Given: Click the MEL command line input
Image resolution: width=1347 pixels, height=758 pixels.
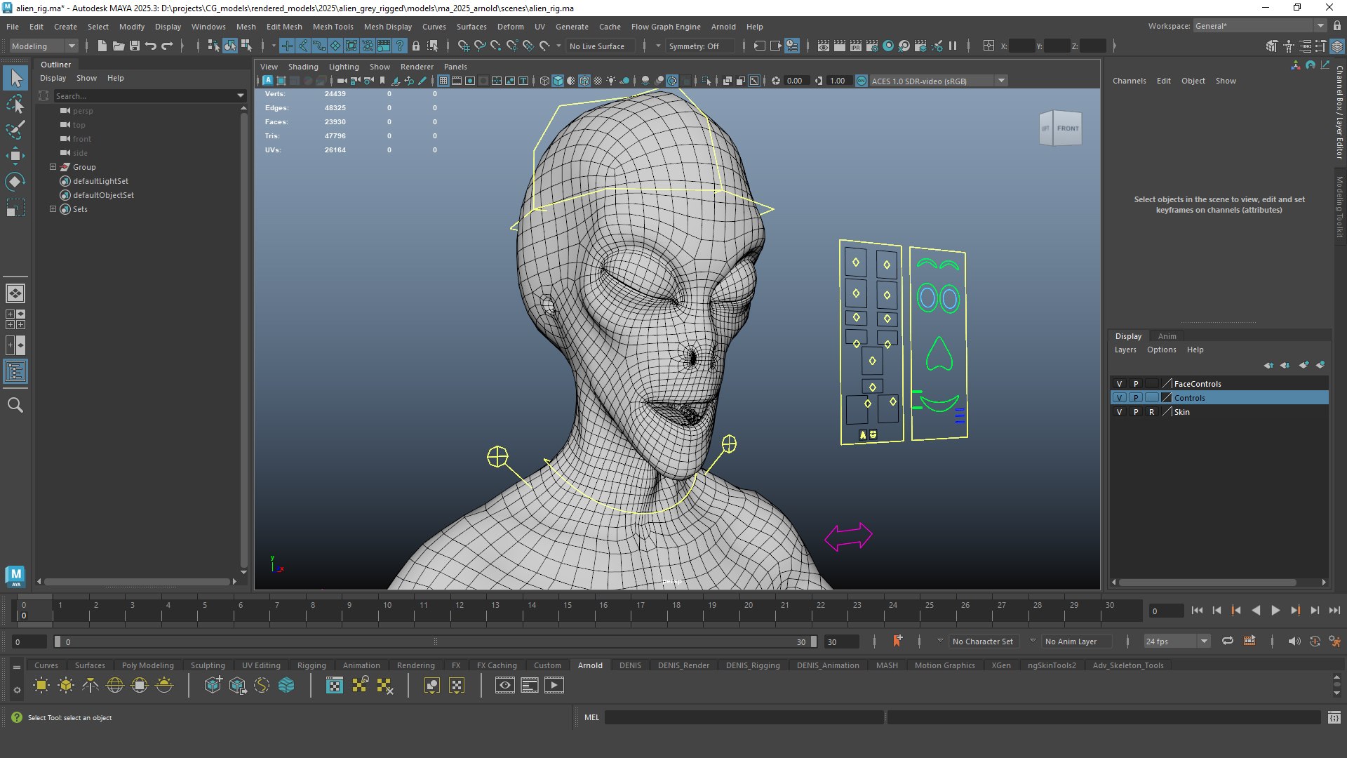Looking at the screenshot, I should [x=743, y=717].
